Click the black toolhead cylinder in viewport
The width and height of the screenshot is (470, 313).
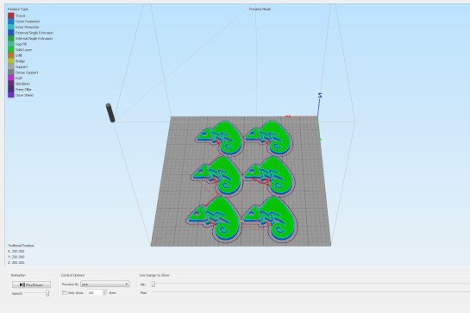click(x=110, y=113)
